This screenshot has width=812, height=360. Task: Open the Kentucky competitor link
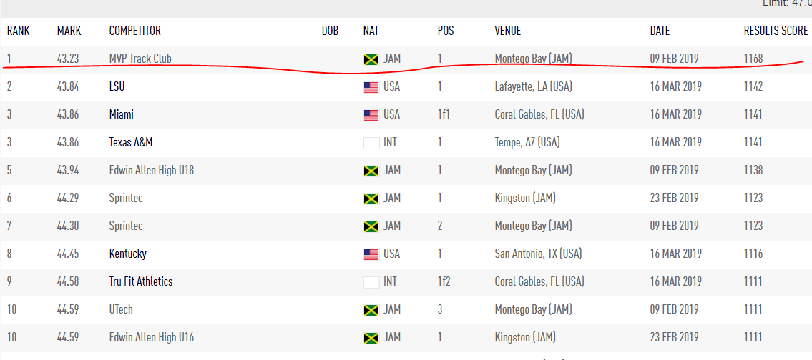click(x=128, y=254)
